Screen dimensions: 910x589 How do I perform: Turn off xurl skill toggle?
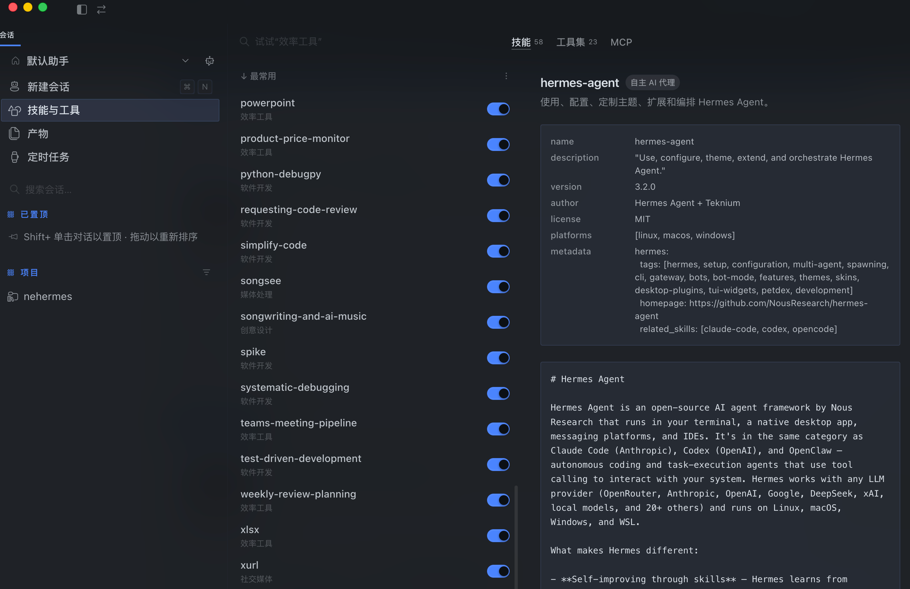coord(498,572)
